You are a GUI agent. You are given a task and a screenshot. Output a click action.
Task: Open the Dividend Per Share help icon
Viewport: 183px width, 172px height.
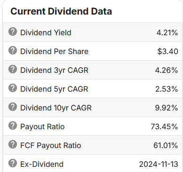click(13, 50)
